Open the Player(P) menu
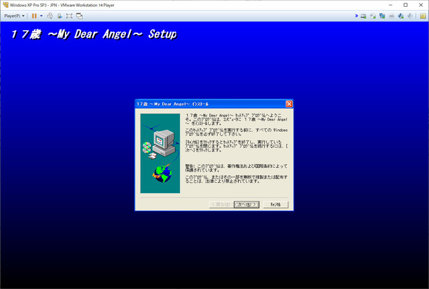The height and width of the screenshot is (289, 429). point(14,16)
